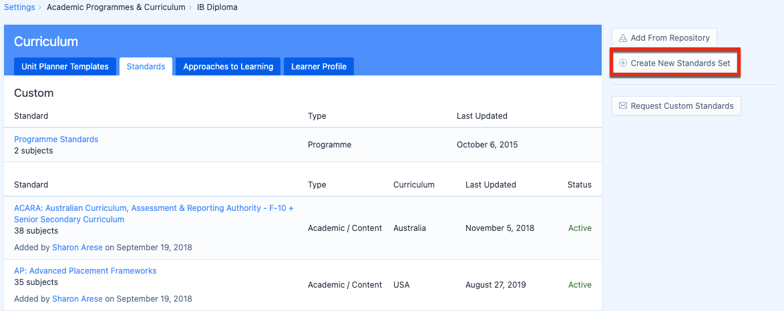Switch to the Standards tab
784x311 pixels.
146,67
